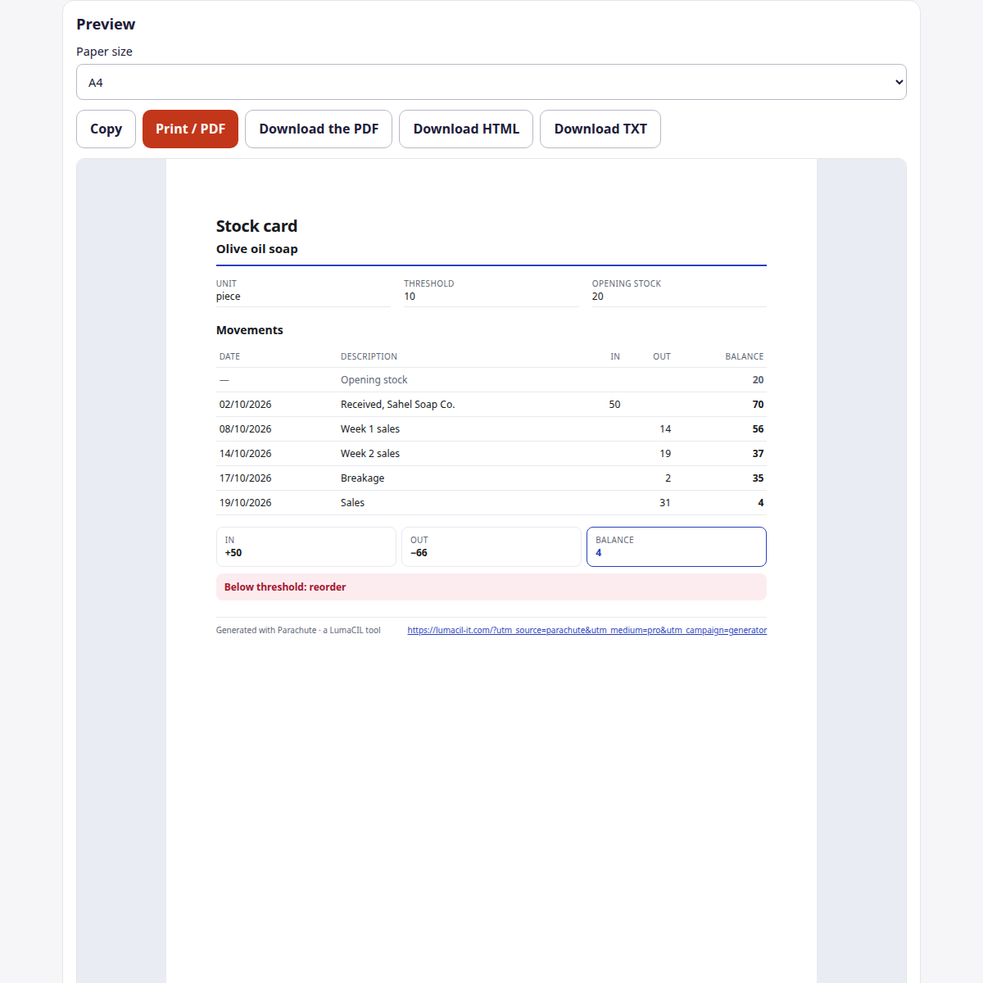983x983 pixels.
Task: Click the DATE column header
Action: tap(229, 356)
